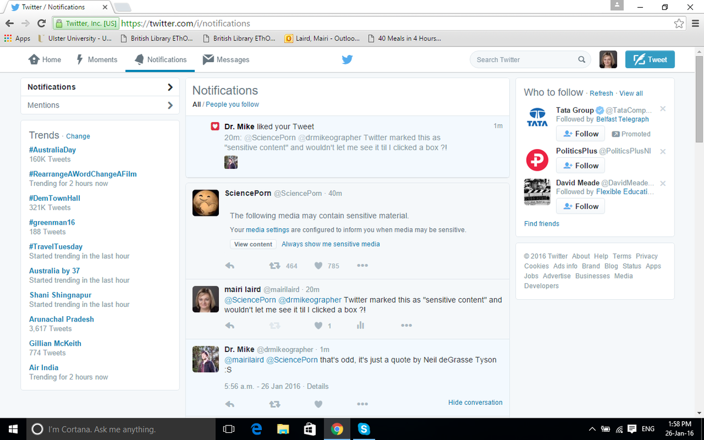This screenshot has width=704, height=440.
Task: Click the page vertical scrollbar thumb
Action: (x=699, y=98)
